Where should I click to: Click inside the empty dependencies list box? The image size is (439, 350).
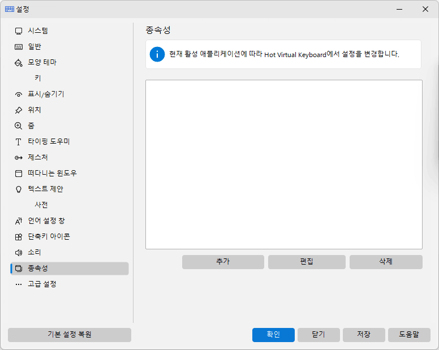[284, 165]
